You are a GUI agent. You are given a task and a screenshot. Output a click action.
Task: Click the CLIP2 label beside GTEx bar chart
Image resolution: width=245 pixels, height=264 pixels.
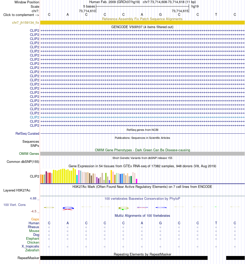pos(35,176)
